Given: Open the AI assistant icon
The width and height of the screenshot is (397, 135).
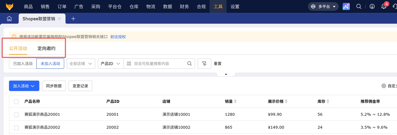Looking at the screenshot, I should click(346, 7).
